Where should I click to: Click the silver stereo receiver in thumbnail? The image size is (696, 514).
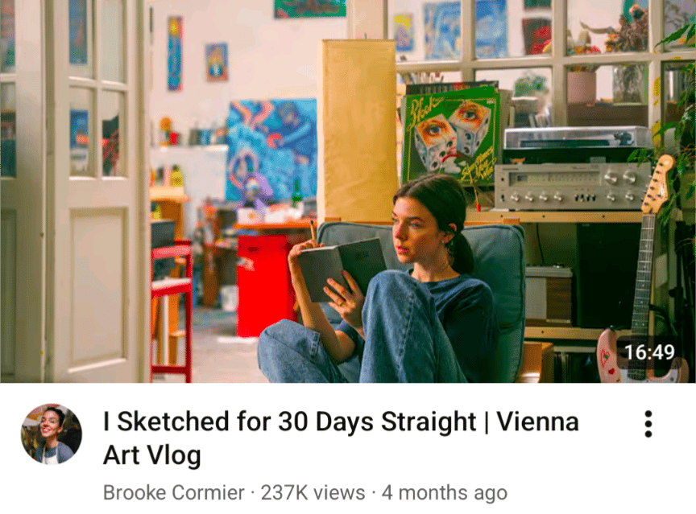(x=572, y=186)
